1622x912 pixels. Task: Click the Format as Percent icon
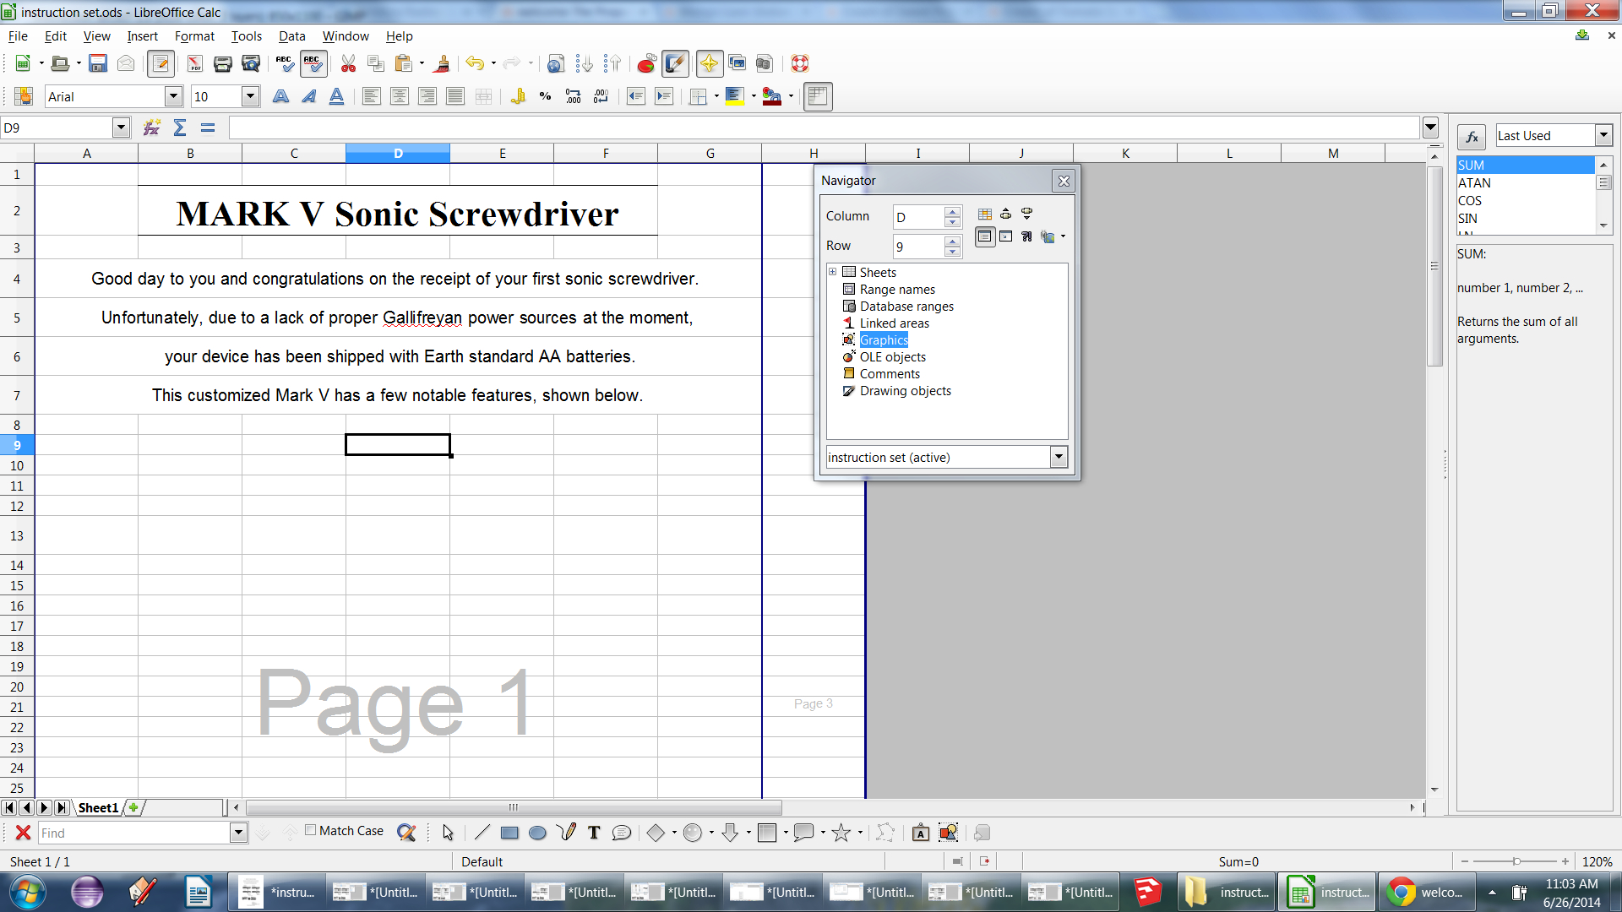(545, 96)
